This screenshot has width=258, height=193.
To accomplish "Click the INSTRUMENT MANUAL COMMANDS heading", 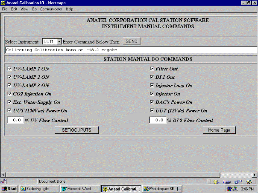I will coord(148,26).
